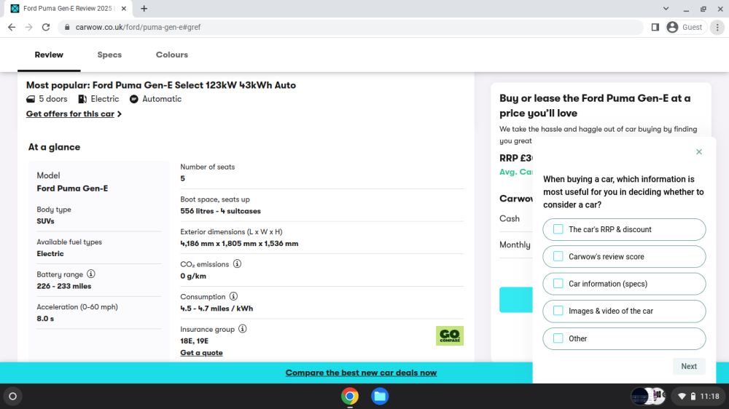Open Chrome three-dot menu
Screen dimensions: 729x409
(x=717, y=28)
